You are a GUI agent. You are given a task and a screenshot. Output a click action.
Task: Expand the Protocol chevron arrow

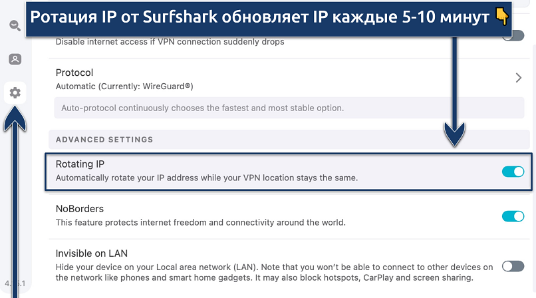519,78
